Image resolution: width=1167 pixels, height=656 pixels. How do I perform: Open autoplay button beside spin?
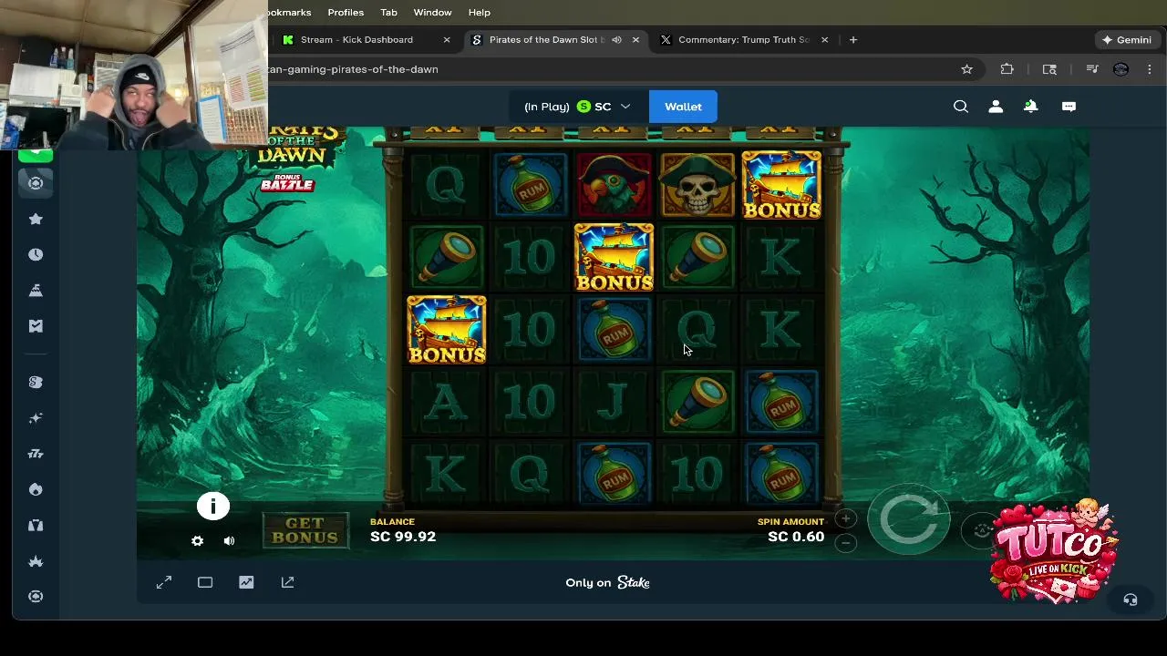click(x=981, y=530)
